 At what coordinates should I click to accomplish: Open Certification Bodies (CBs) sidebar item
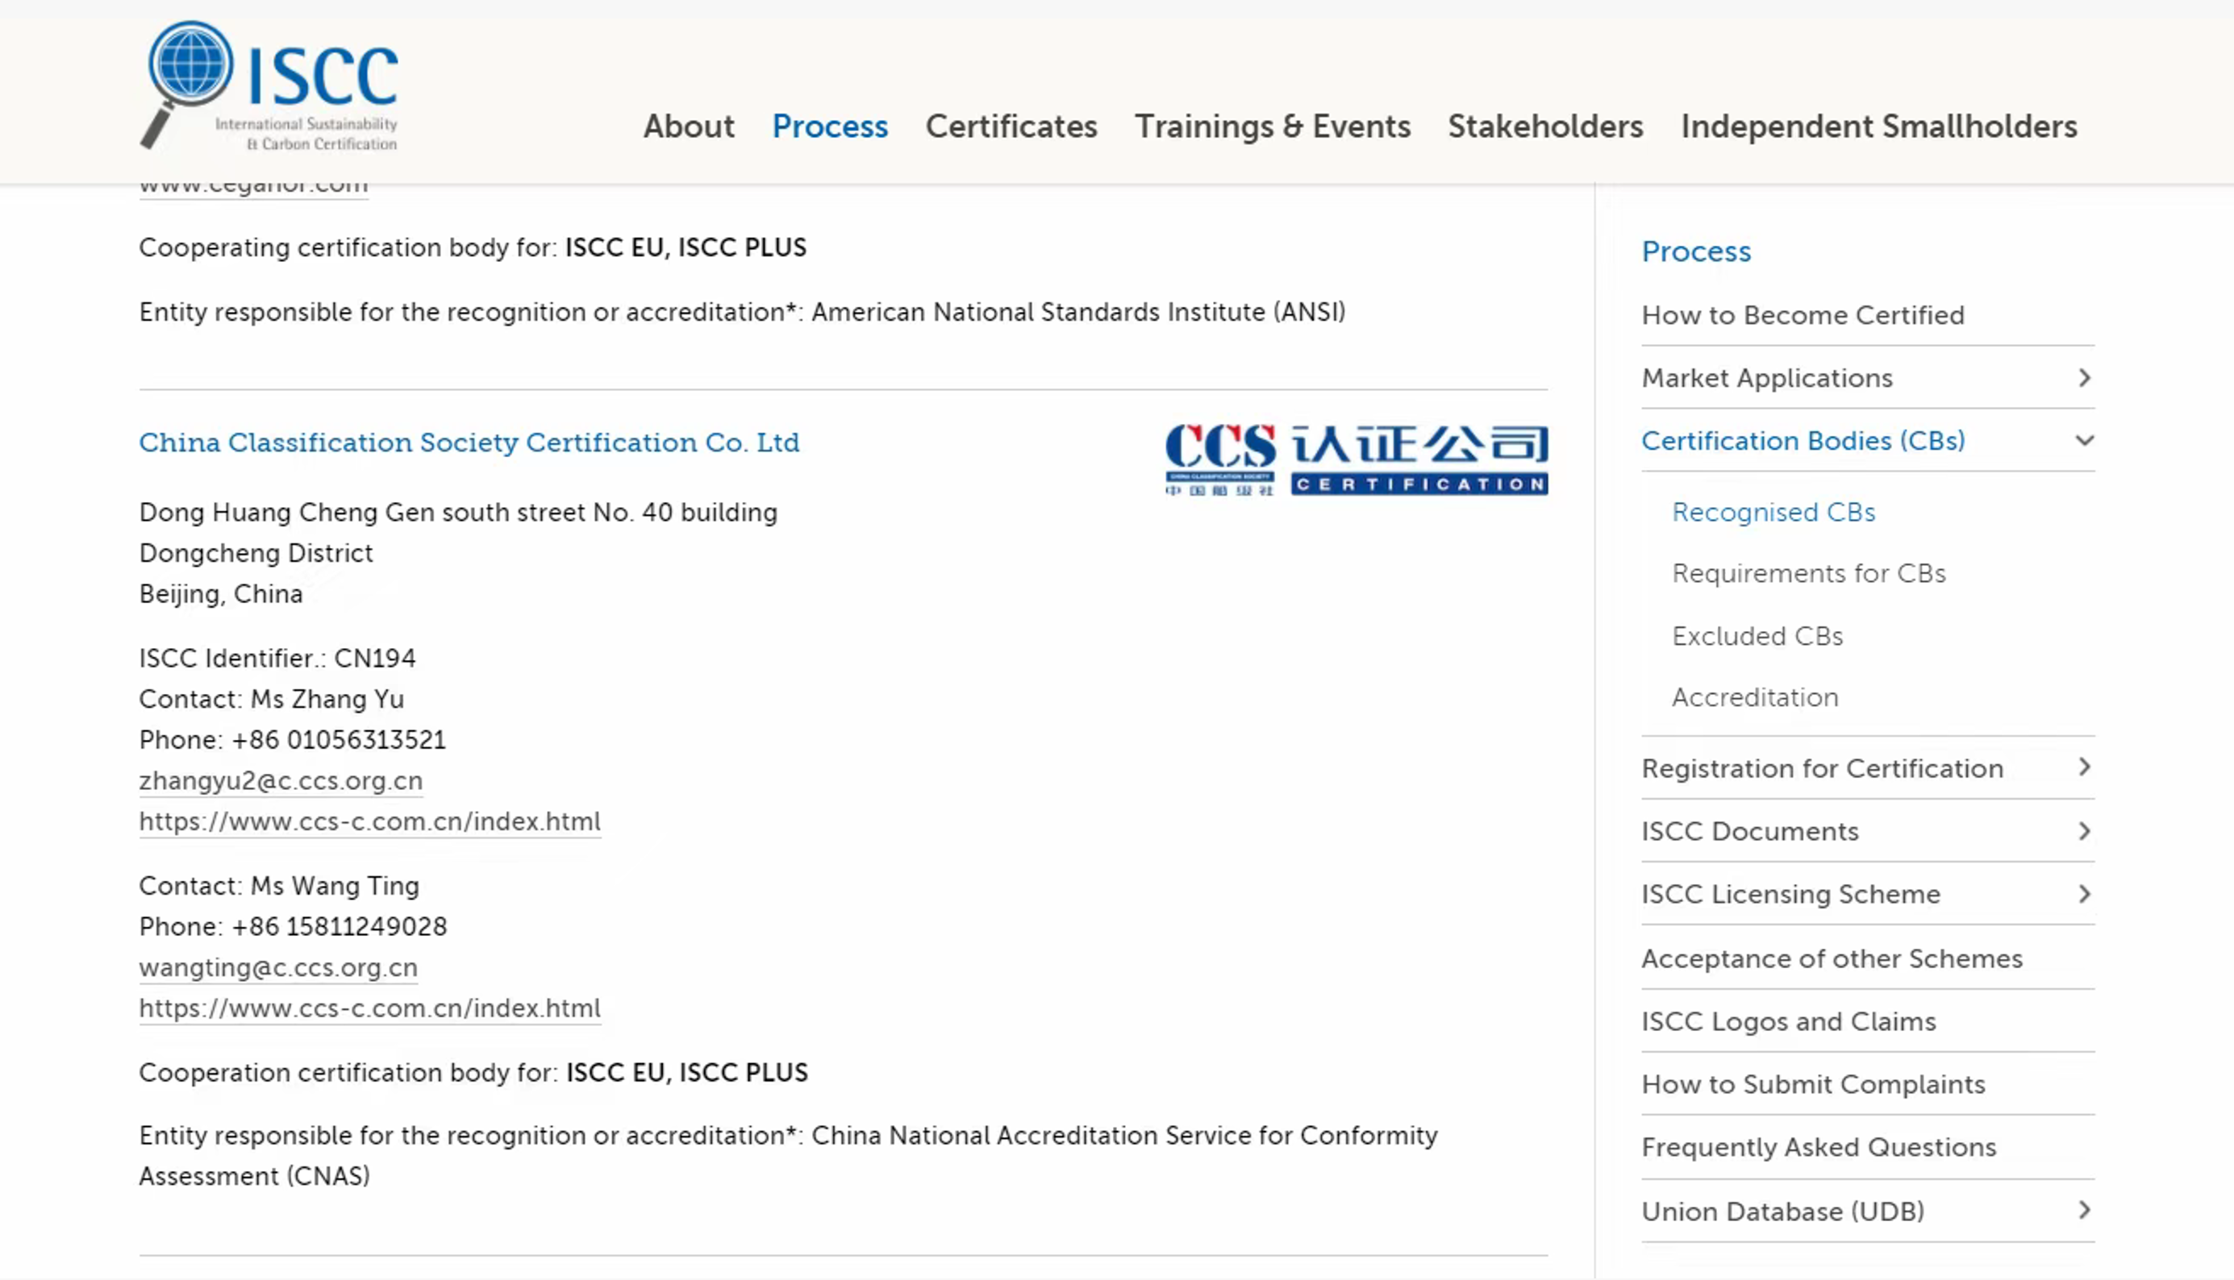coord(1803,440)
